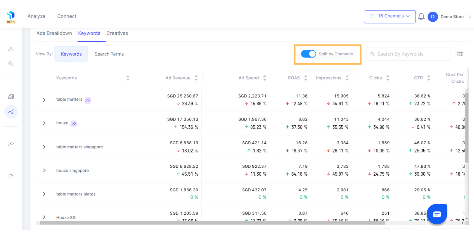The width and height of the screenshot is (474, 237).
Task: Sort by CTR column arrows
Action: (428, 78)
